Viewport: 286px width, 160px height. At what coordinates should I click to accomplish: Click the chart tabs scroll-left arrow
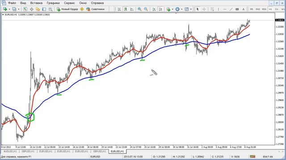tap(279, 151)
